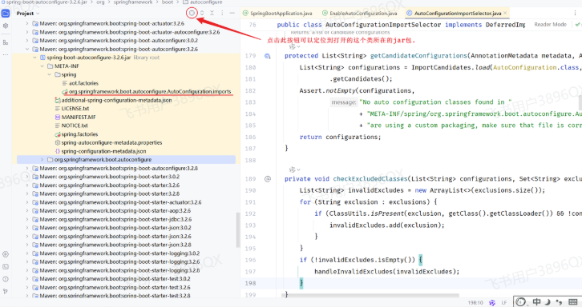Click the Select Opened File locate icon
The width and height of the screenshot is (582, 307).
tap(192, 13)
